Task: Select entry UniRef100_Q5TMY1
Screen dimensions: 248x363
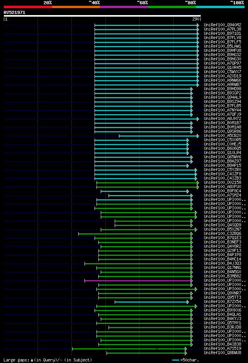Action: pyautogui.click(x=222, y=323)
